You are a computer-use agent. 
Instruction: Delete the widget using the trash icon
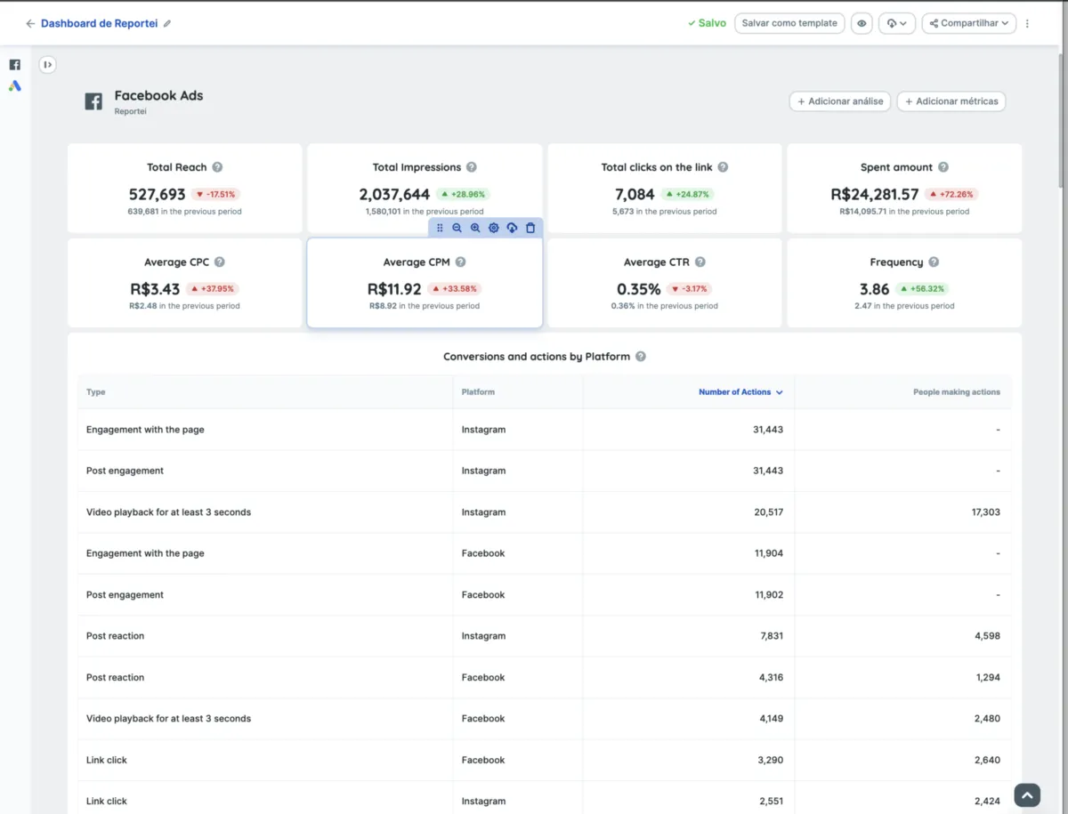pos(530,228)
